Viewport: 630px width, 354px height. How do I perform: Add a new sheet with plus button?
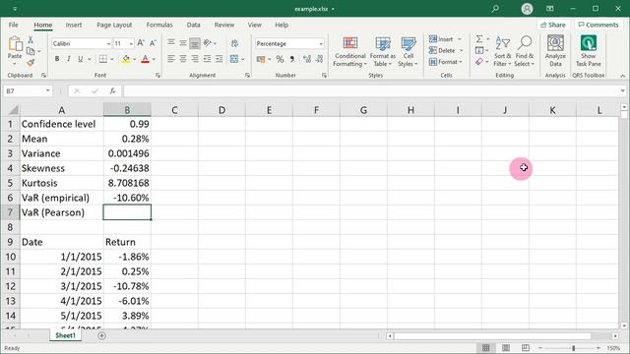coord(101,335)
